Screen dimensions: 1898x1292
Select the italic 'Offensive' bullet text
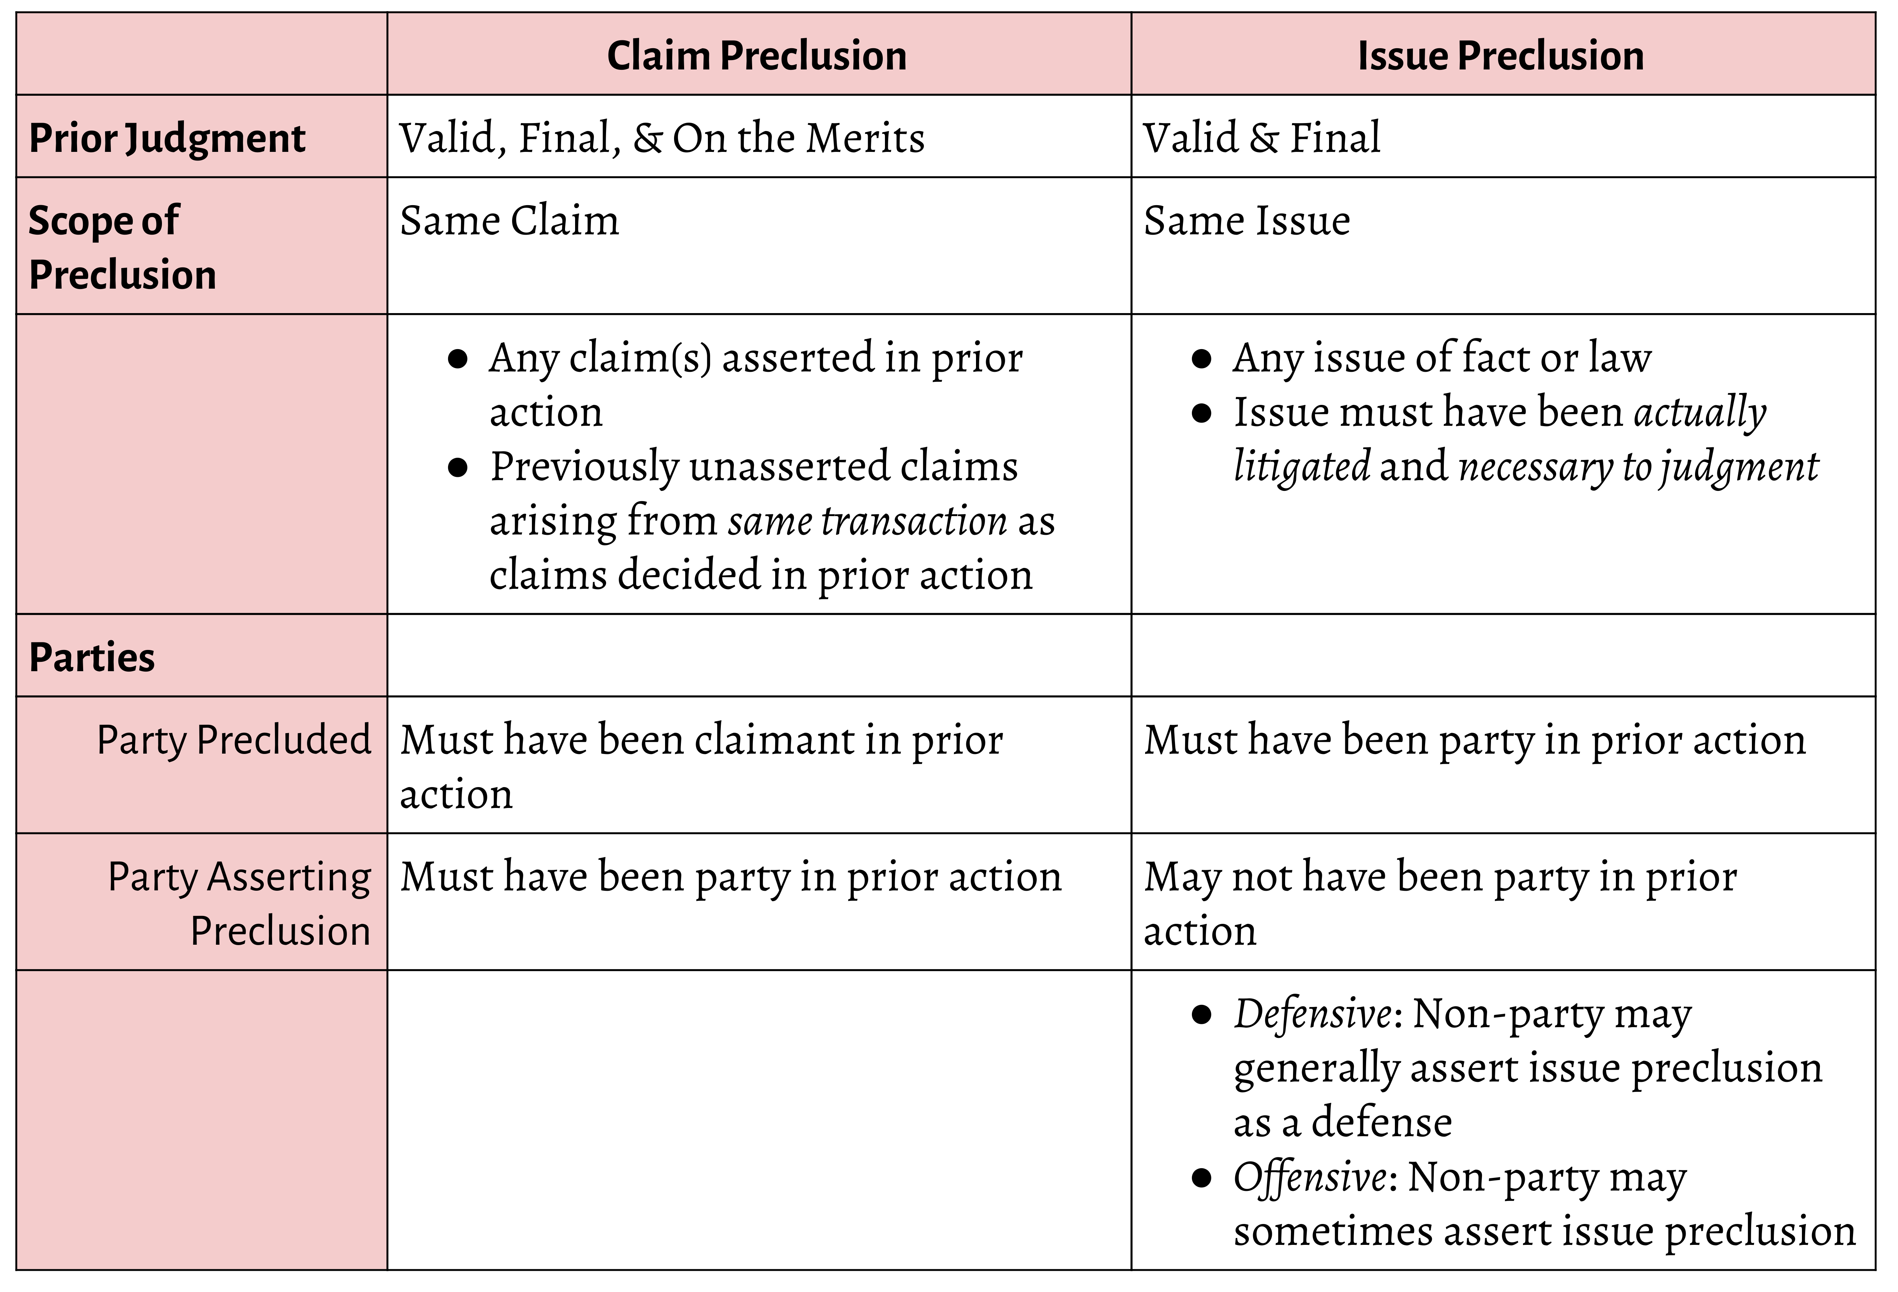1309,1177
